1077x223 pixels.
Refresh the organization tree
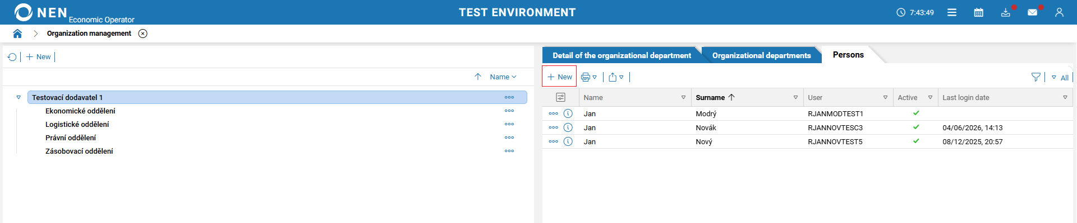(x=12, y=57)
